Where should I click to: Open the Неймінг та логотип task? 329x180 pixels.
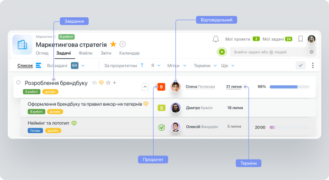tap(48, 123)
